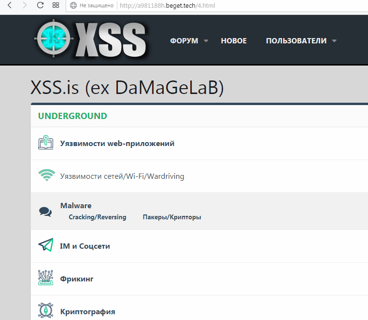The image size is (368, 320).
Task: Open the UNDERGROUND category heading
Action: (x=72, y=116)
